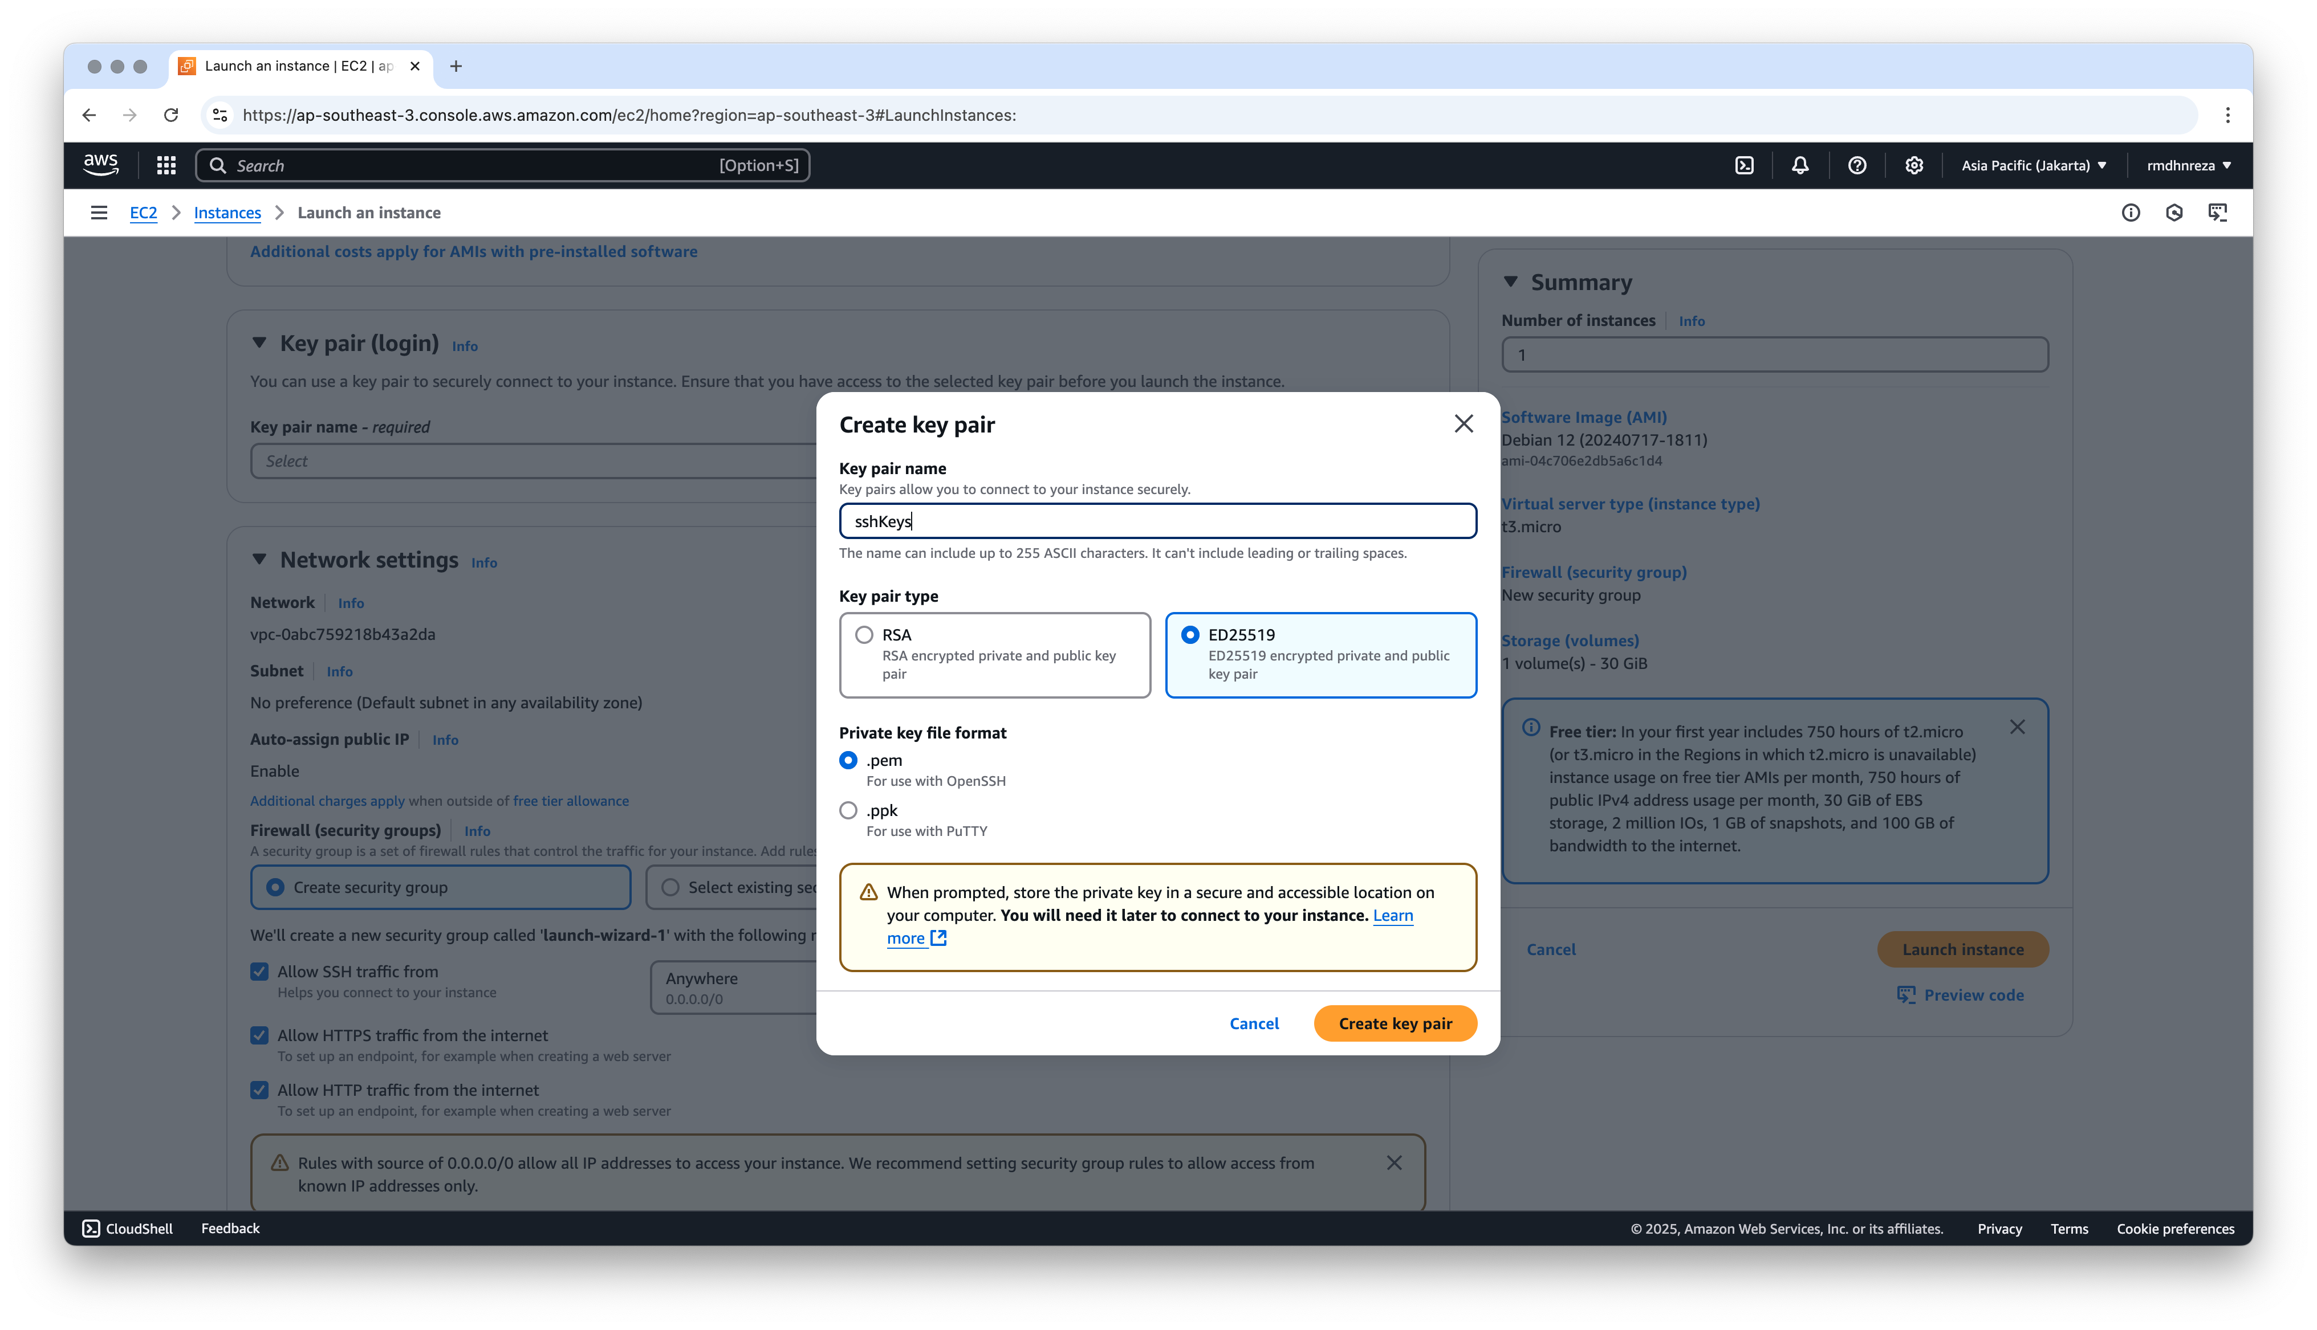Toggle Allow SSH traffic from checkbox
Image resolution: width=2317 pixels, height=1330 pixels.
[x=259, y=972]
